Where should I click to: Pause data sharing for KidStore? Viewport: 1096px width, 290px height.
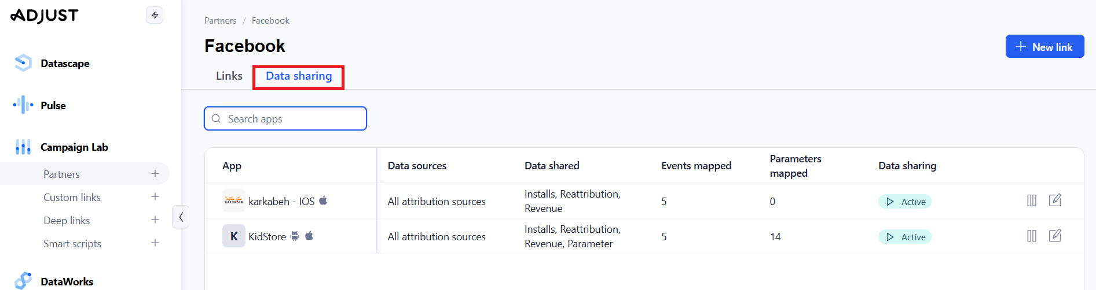click(x=1031, y=236)
